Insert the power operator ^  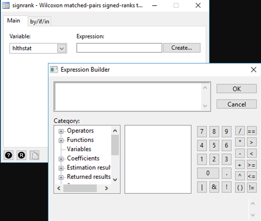[x=240, y=176]
